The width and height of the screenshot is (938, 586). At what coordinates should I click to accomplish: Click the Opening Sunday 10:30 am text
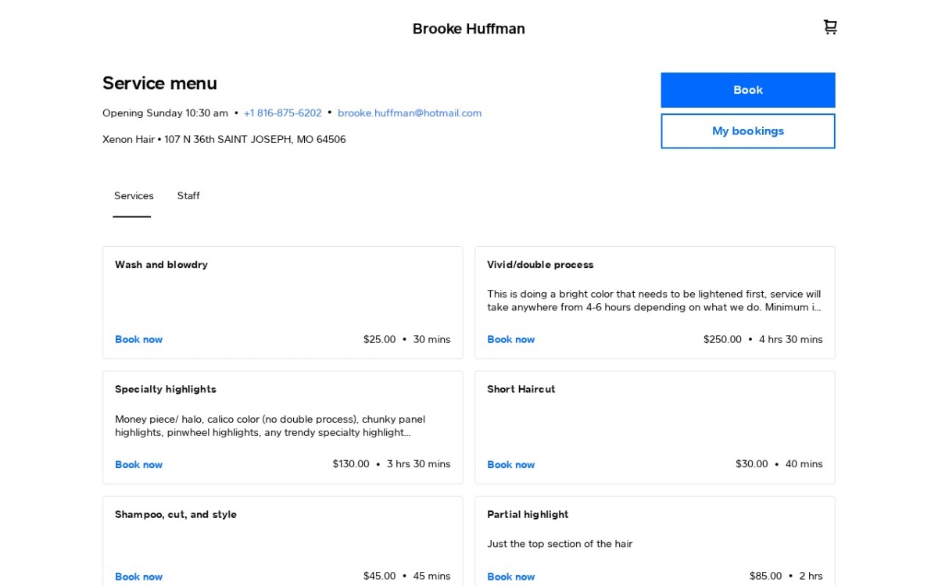tap(166, 113)
